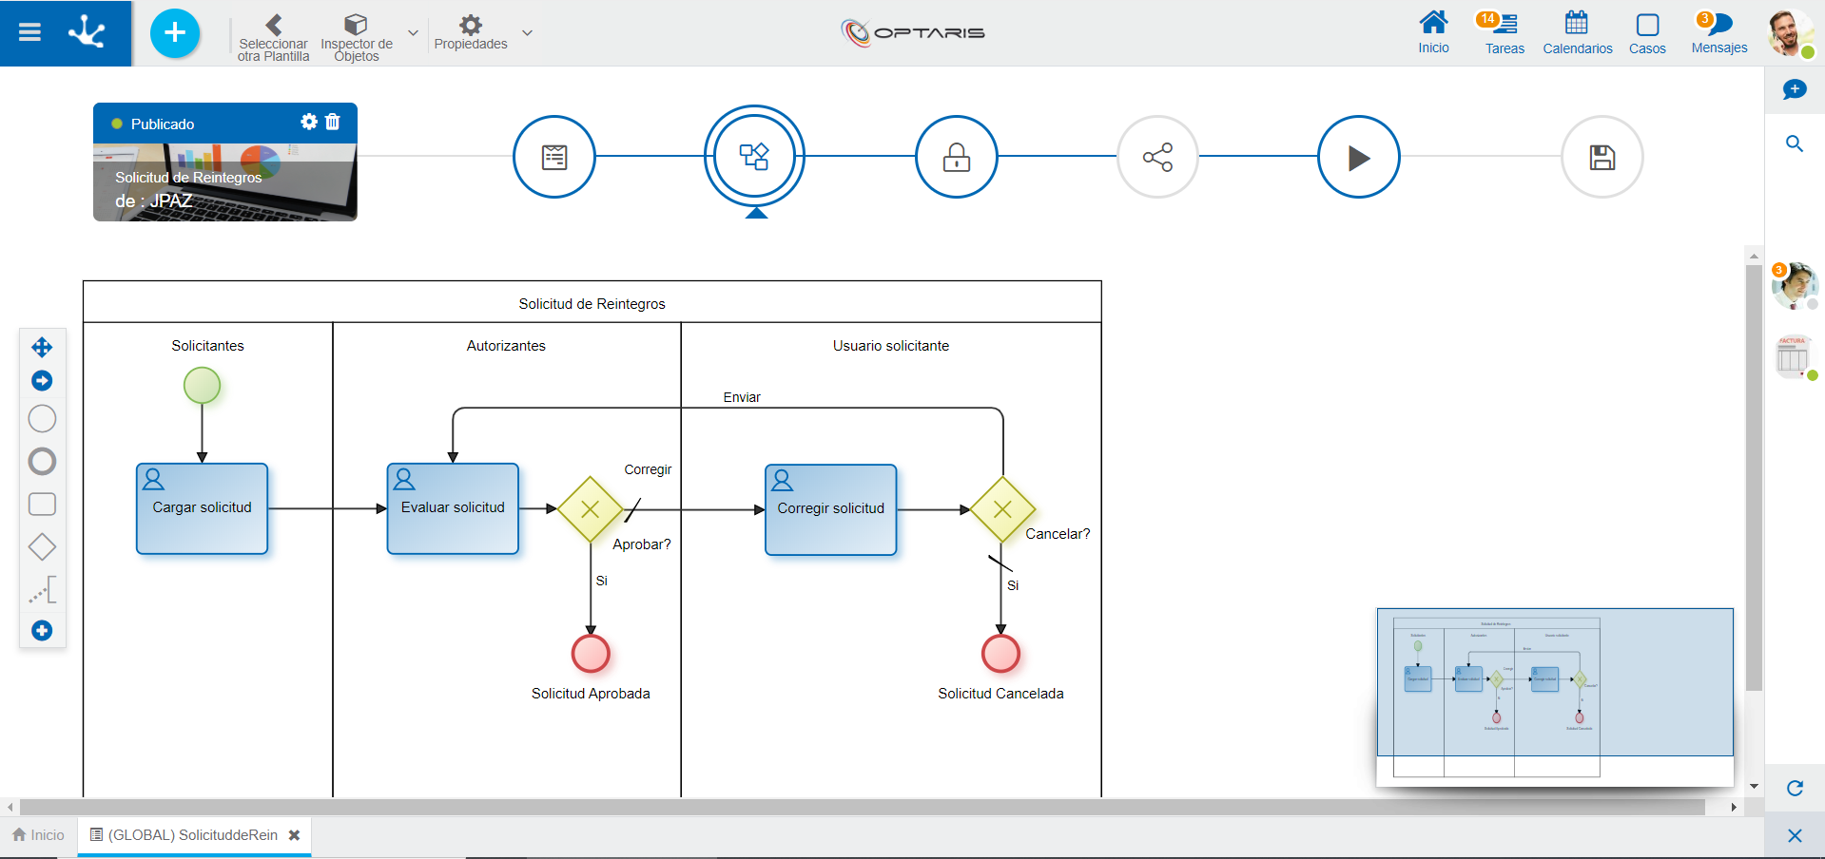Image resolution: width=1825 pixels, height=859 pixels.
Task: Select the blue arrow connector tool
Action: click(42, 381)
